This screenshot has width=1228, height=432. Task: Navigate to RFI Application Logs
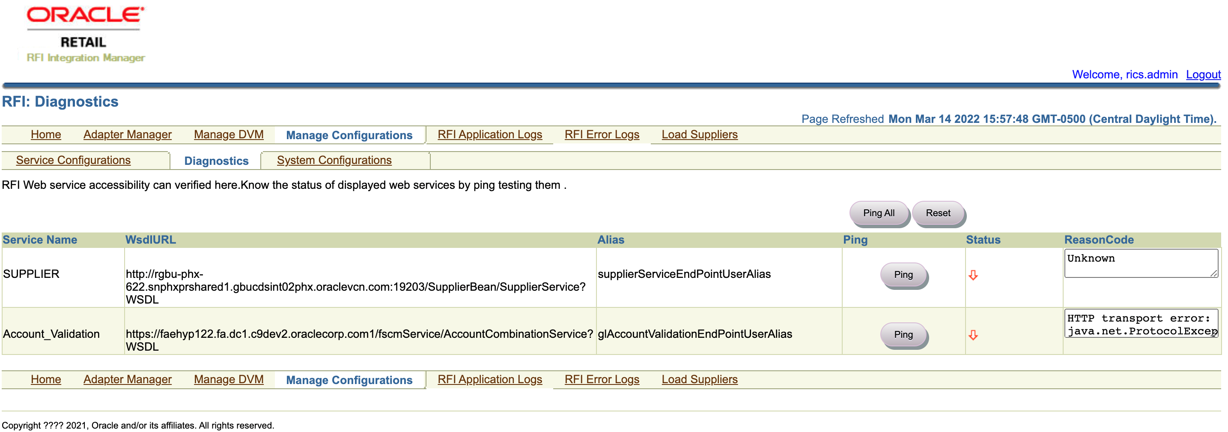(489, 134)
